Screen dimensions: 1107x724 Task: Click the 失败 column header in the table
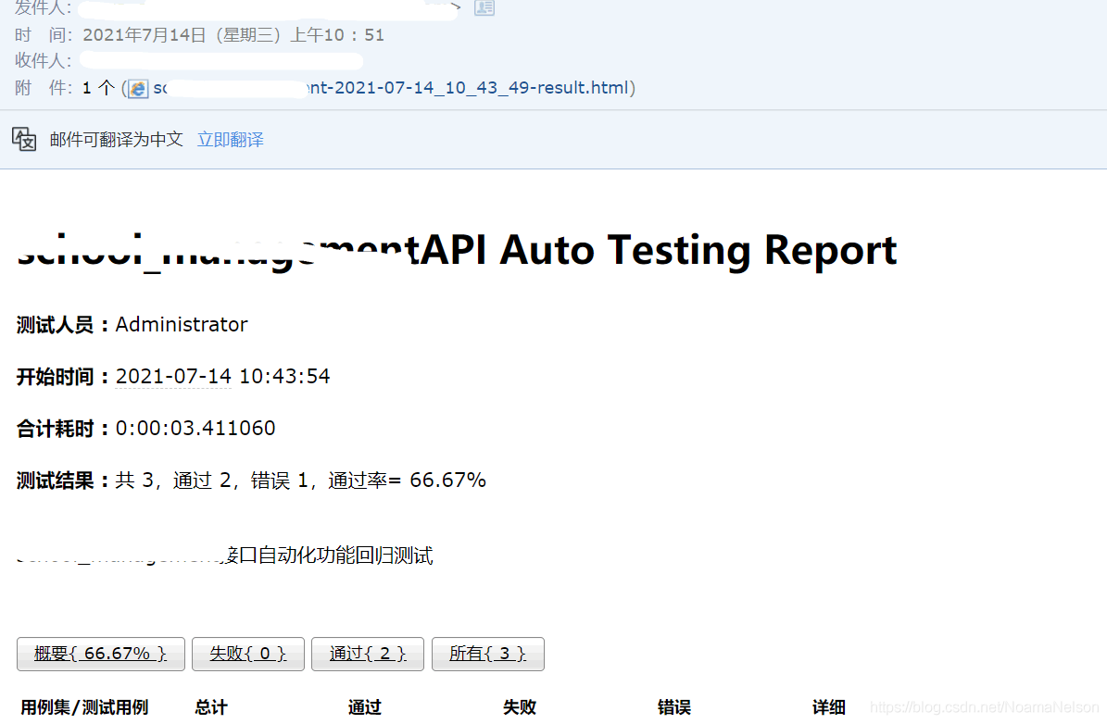pos(519,707)
